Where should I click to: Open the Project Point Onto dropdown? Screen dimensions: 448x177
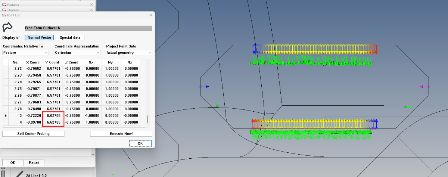(129, 53)
